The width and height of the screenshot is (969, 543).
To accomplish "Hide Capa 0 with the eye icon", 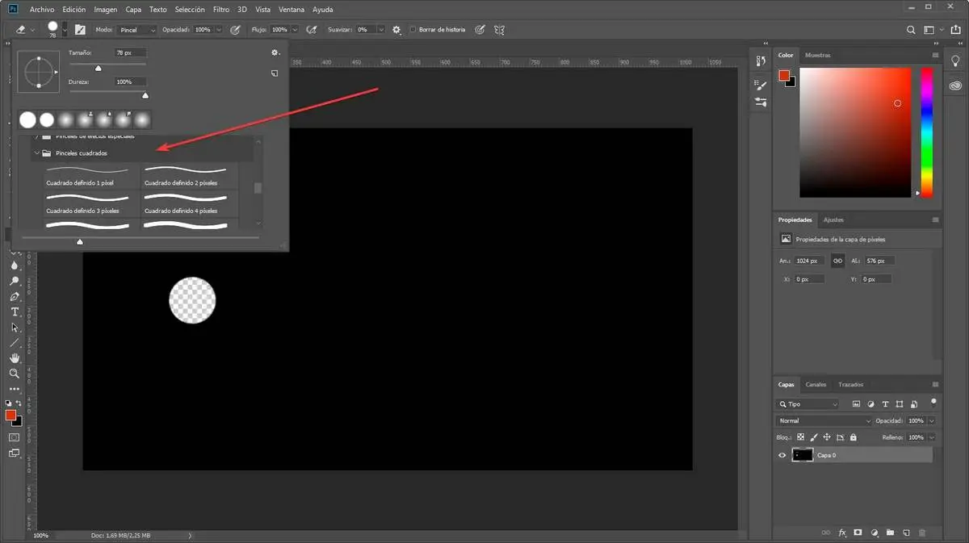I will 782,455.
